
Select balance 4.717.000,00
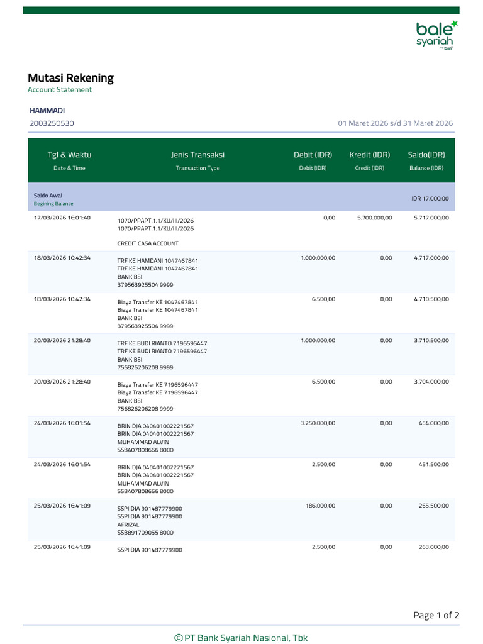tap(431, 258)
